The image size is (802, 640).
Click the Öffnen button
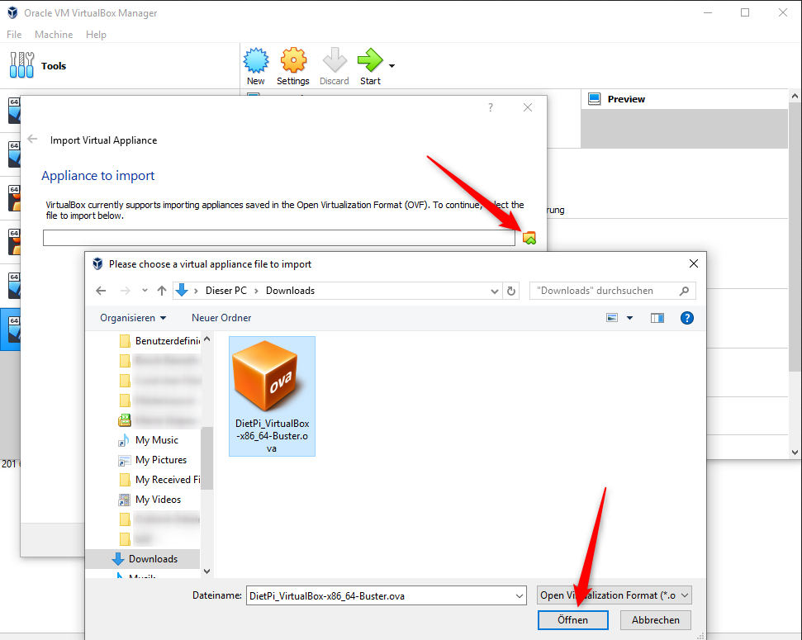pos(573,620)
